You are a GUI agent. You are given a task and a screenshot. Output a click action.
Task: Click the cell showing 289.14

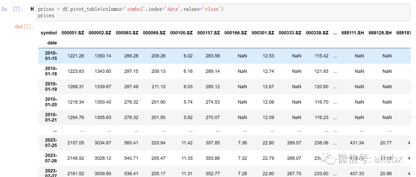click(213, 71)
